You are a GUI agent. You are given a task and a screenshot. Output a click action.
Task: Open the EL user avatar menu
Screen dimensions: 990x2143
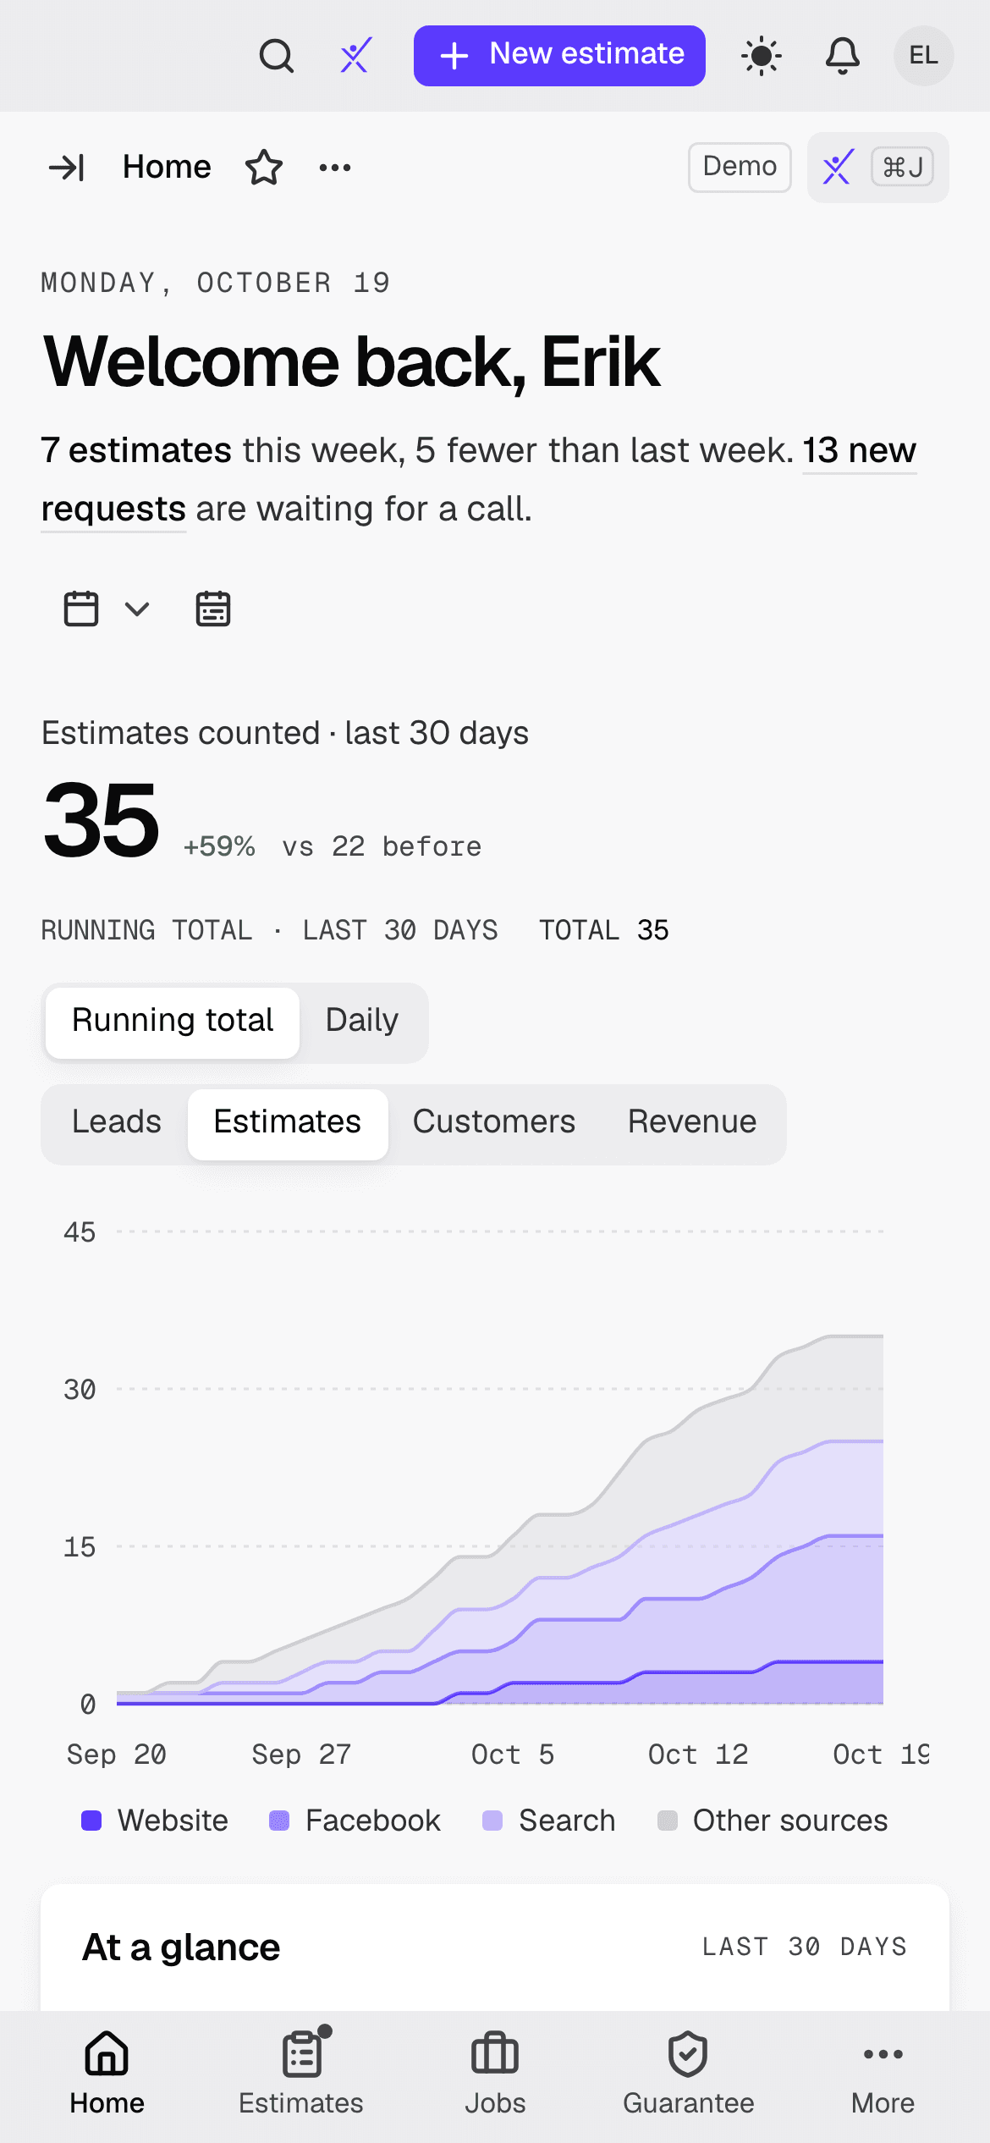(923, 56)
